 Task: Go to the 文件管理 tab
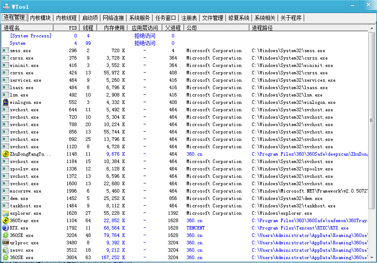[212, 18]
